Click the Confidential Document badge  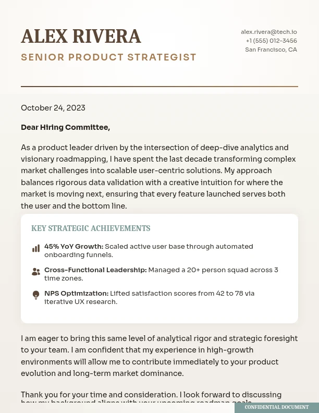point(276,407)
